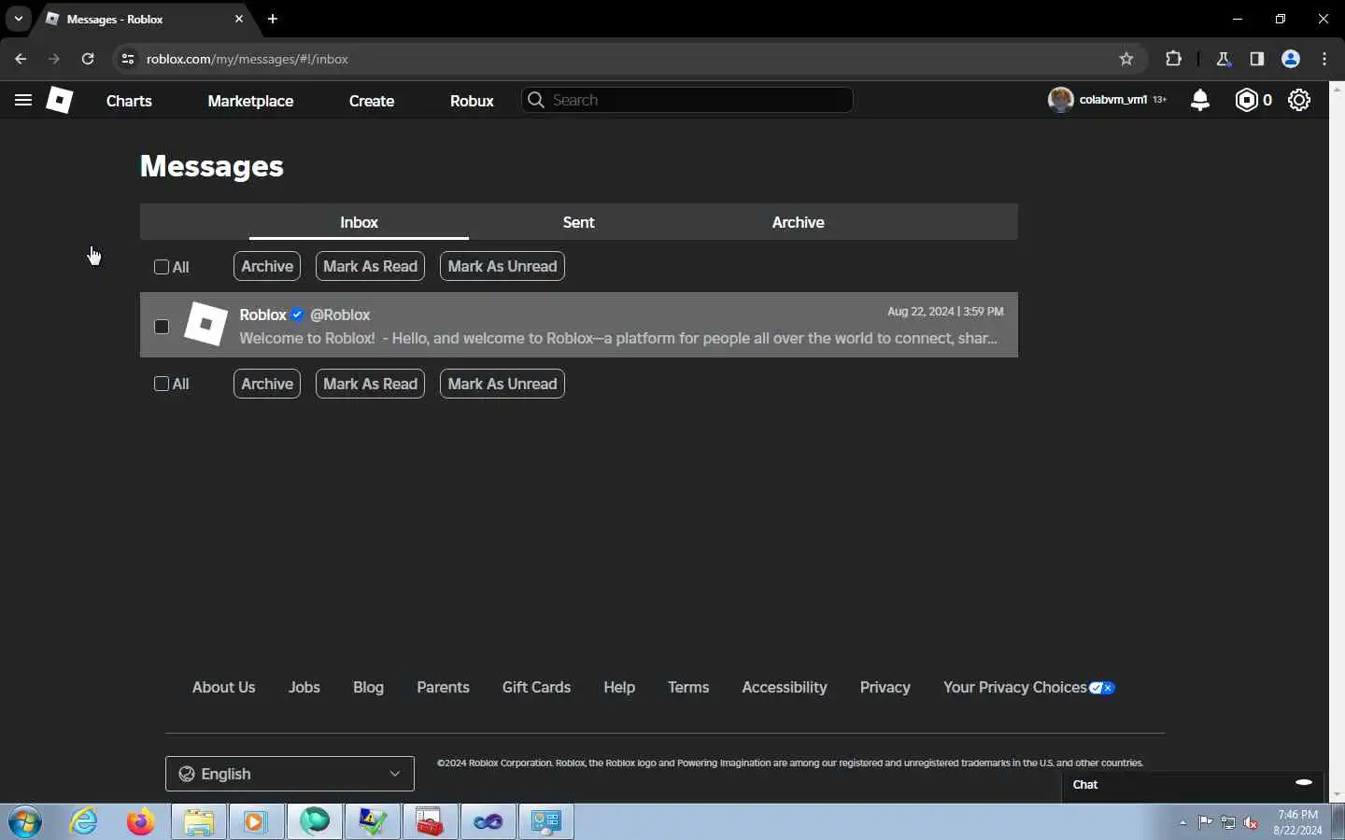Click the volume tray icon
The width and height of the screenshot is (1345, 840).
[x=1252, y=822]
